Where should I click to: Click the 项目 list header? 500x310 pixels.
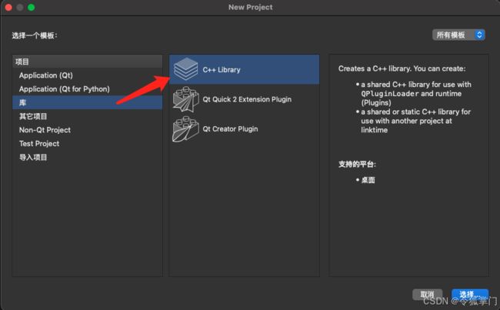[88, 62]
